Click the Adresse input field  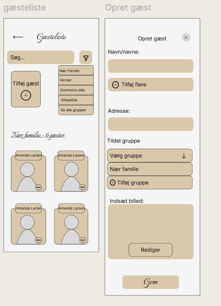click(151, 124)
